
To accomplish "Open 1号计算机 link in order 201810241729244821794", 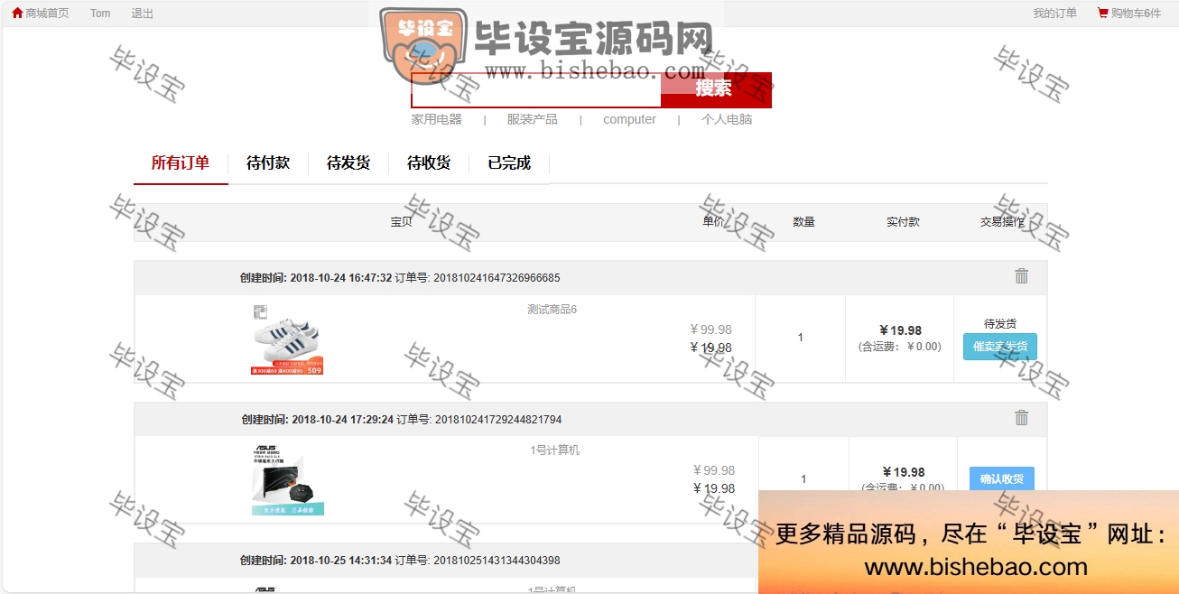I will pos(555,450).
